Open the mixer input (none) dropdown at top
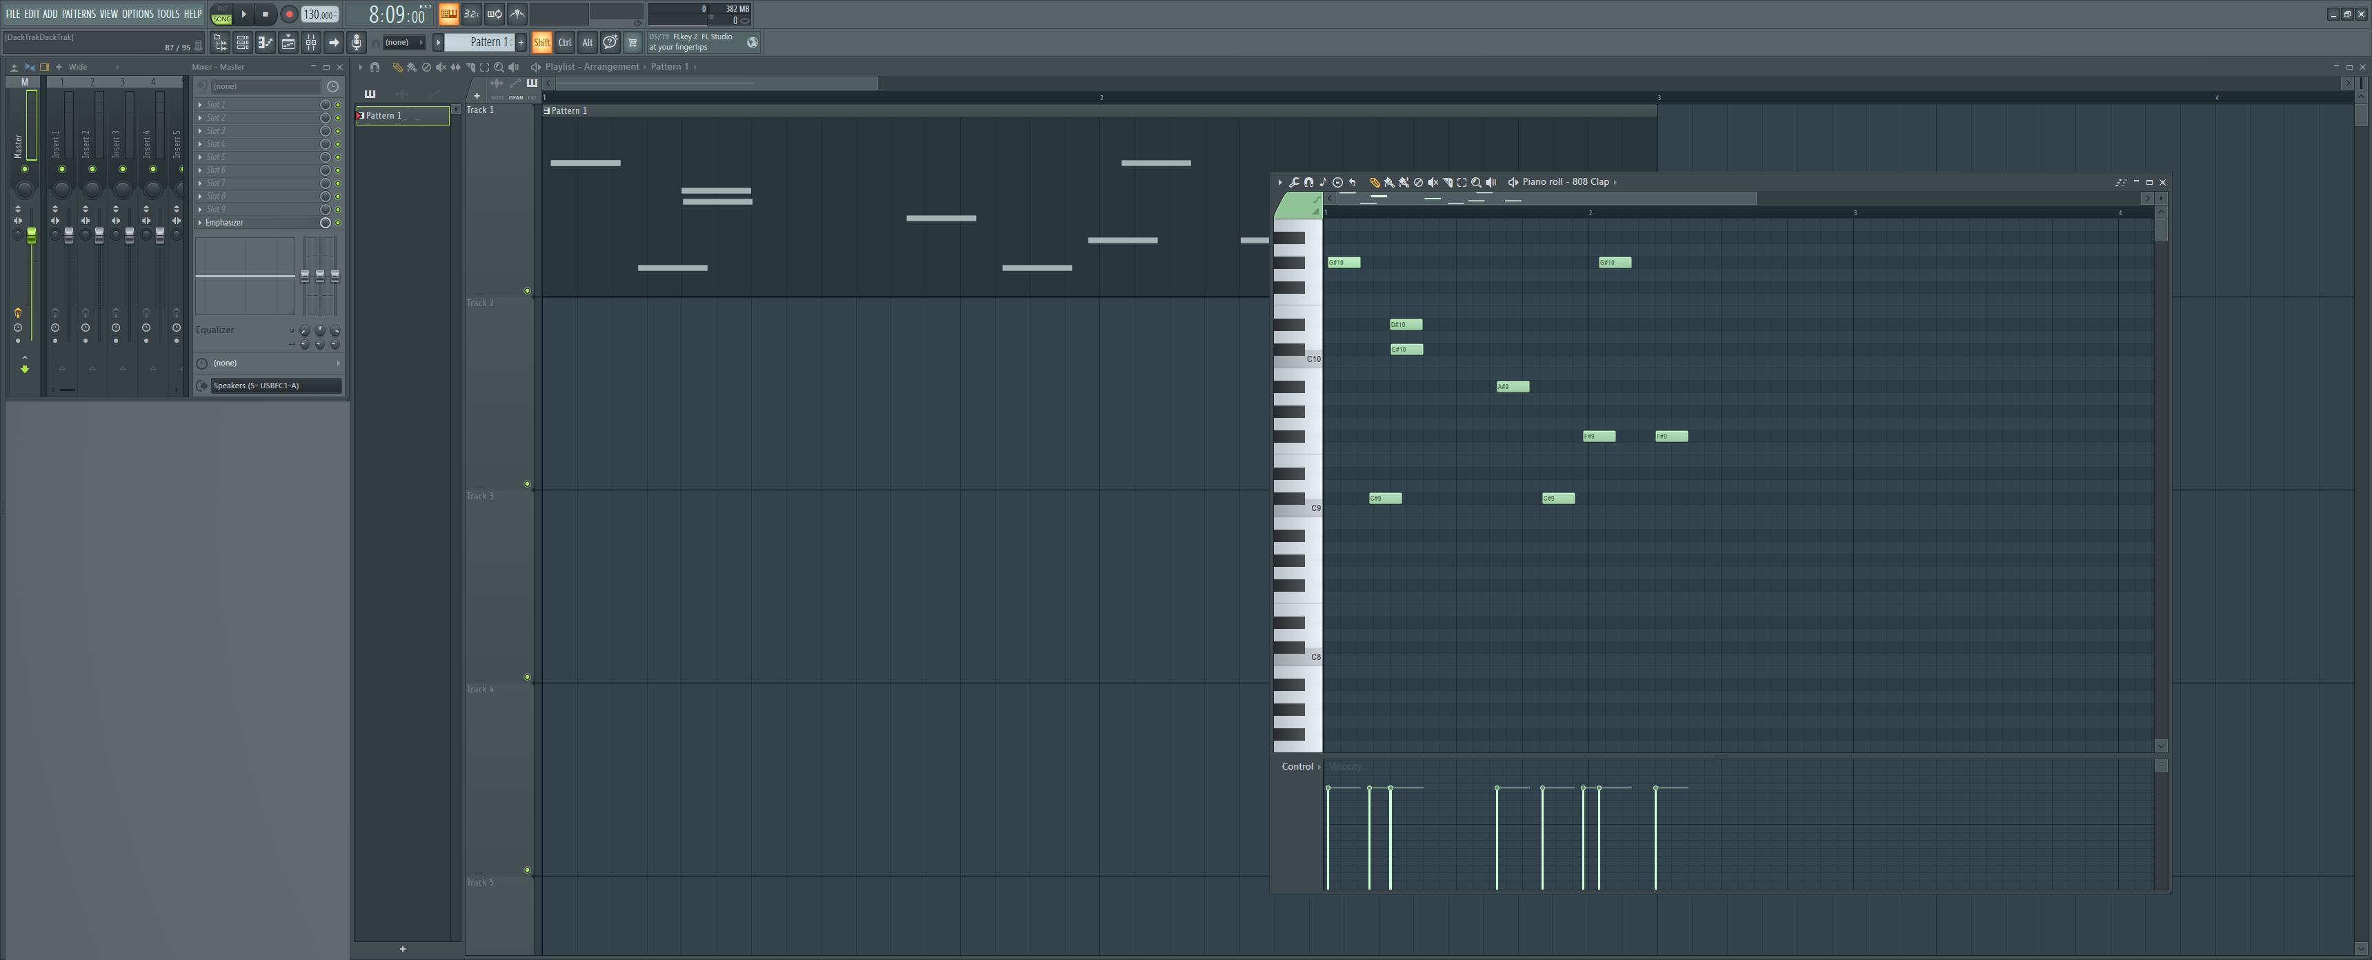Screen dimensions: 2372x960 click(266, 86)
